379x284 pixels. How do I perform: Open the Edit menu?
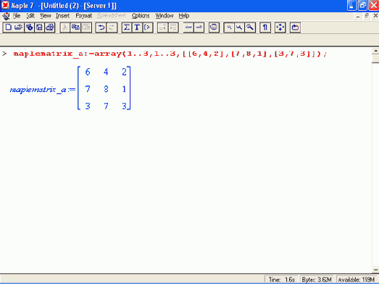[30, 16]
